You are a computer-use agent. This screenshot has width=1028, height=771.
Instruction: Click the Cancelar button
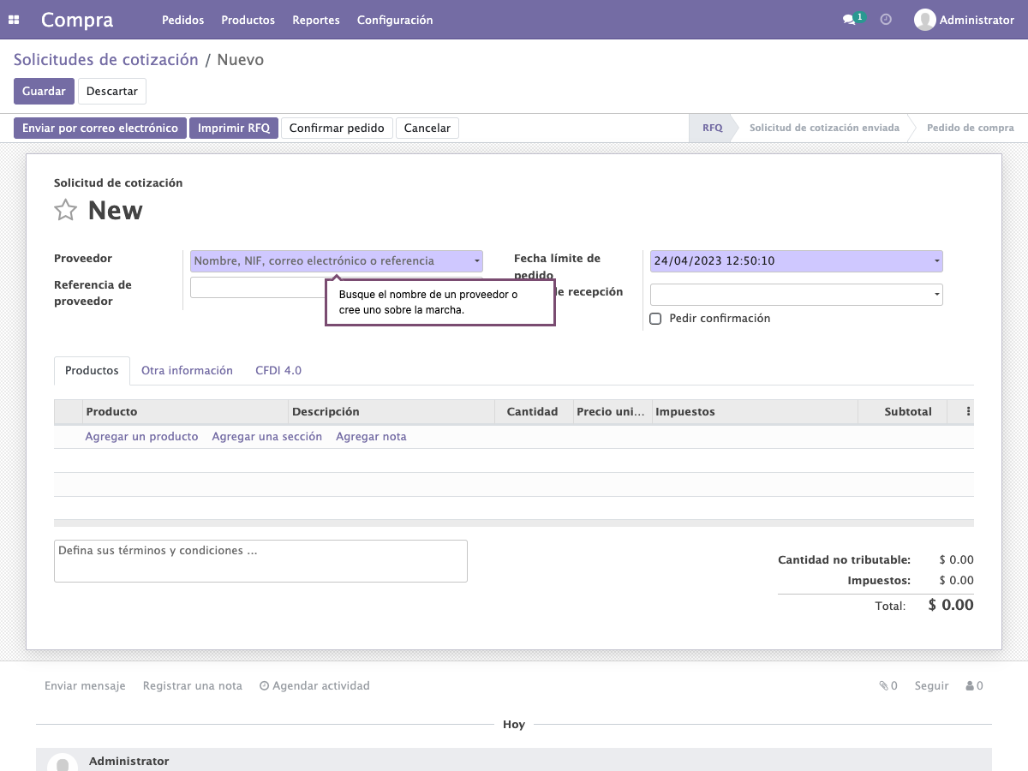[x=427, y=128]
